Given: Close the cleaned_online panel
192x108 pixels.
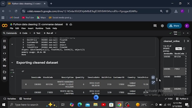Looking at the screenshot, I should [x=188, y=41].
